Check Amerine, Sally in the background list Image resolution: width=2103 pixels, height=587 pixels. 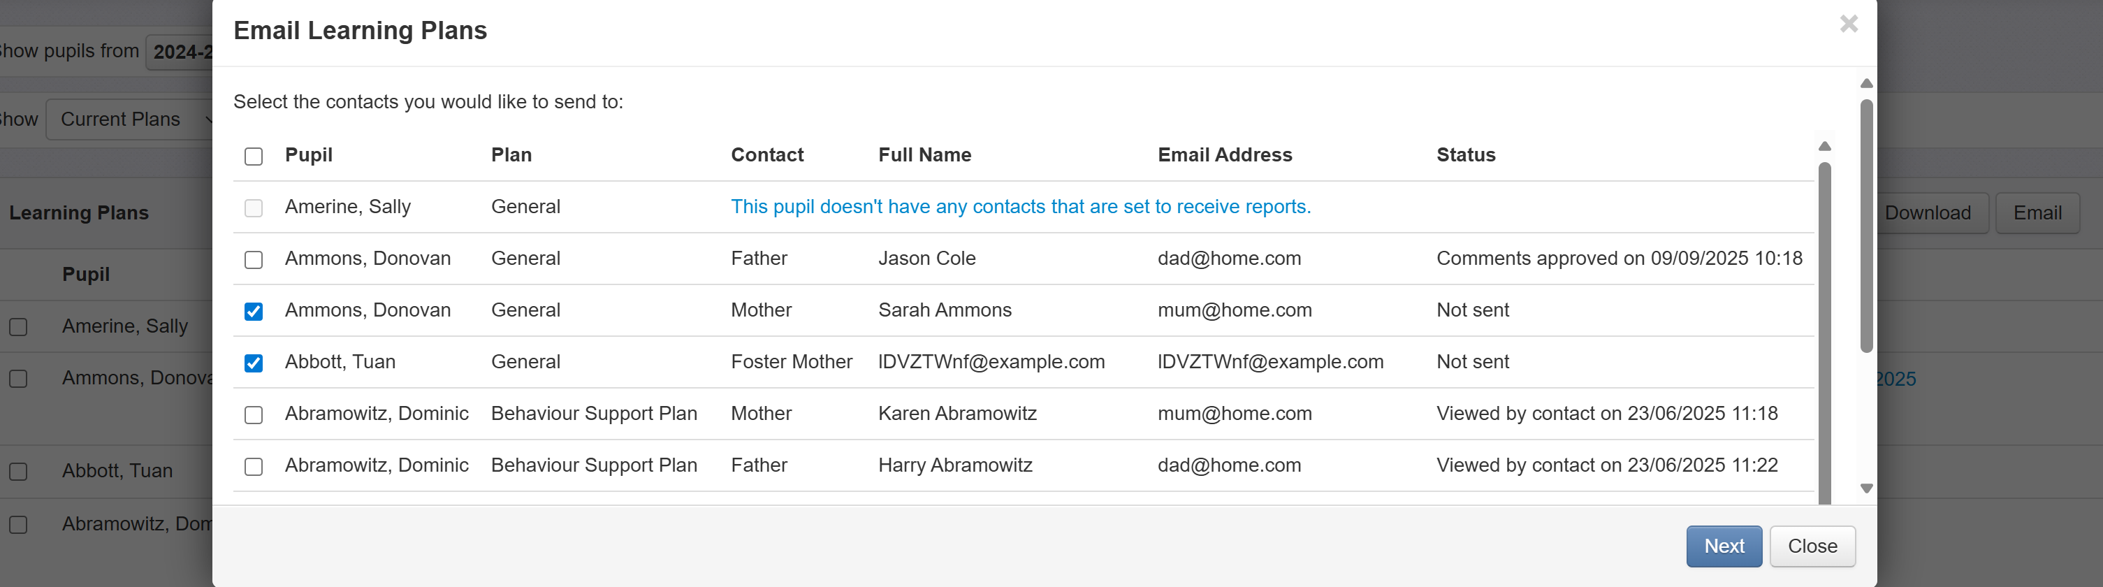pos(19,326)
